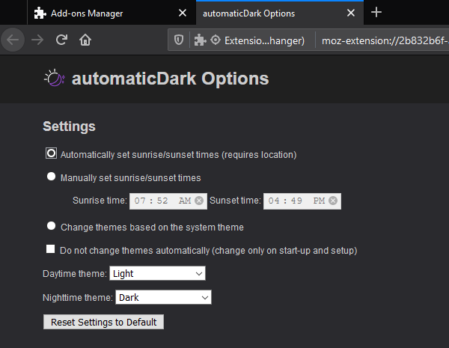The width and height of the screenshot is (449, 348).
Task: Click the Add-ons Manager puzzle tab icon
Action: (x=40, y=13)
